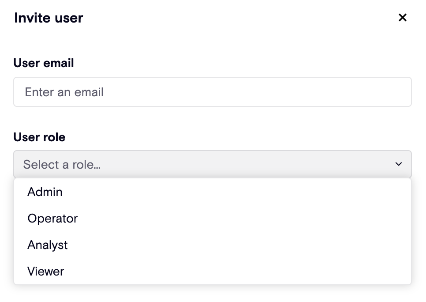Select Viewer from the role list
Viewport: 426px width, 302px height.
(46, 272)
